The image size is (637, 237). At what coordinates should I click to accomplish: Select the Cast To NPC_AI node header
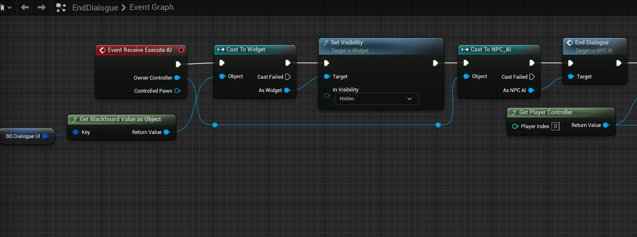[x=499, y=49]
